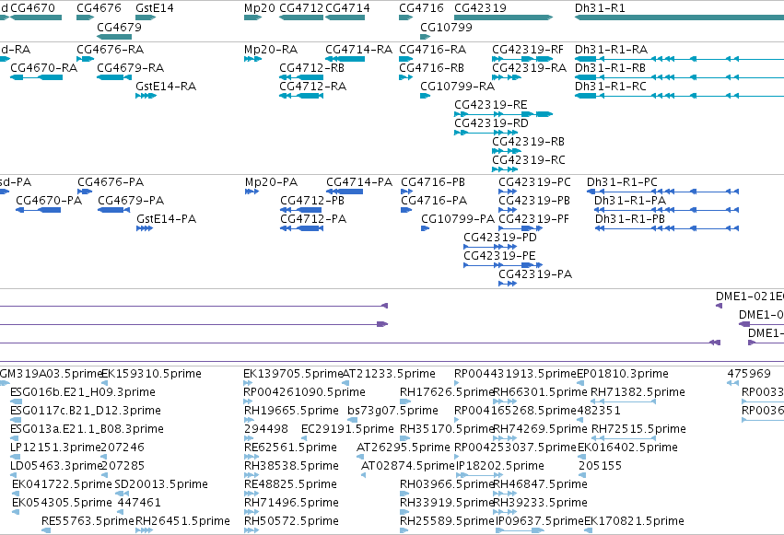The image size is (784, 535).
Task: Select protein label CG42319-PC
Action: [x=534, y=181]
